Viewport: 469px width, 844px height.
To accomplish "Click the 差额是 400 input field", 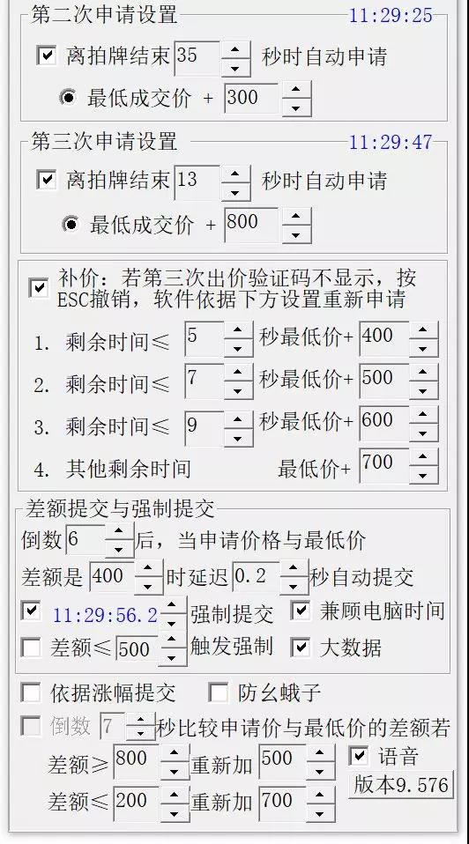I will click(110, 576).
